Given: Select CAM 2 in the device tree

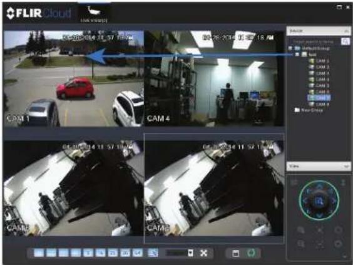Looking at the screenshot, I should tap(319, 67).
